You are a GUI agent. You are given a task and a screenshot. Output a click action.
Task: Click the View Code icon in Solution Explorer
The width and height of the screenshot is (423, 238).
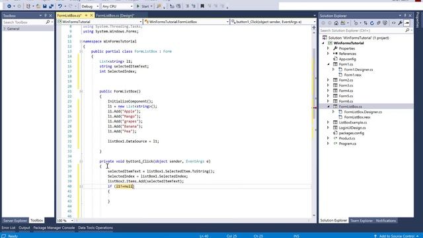[394, 23]
